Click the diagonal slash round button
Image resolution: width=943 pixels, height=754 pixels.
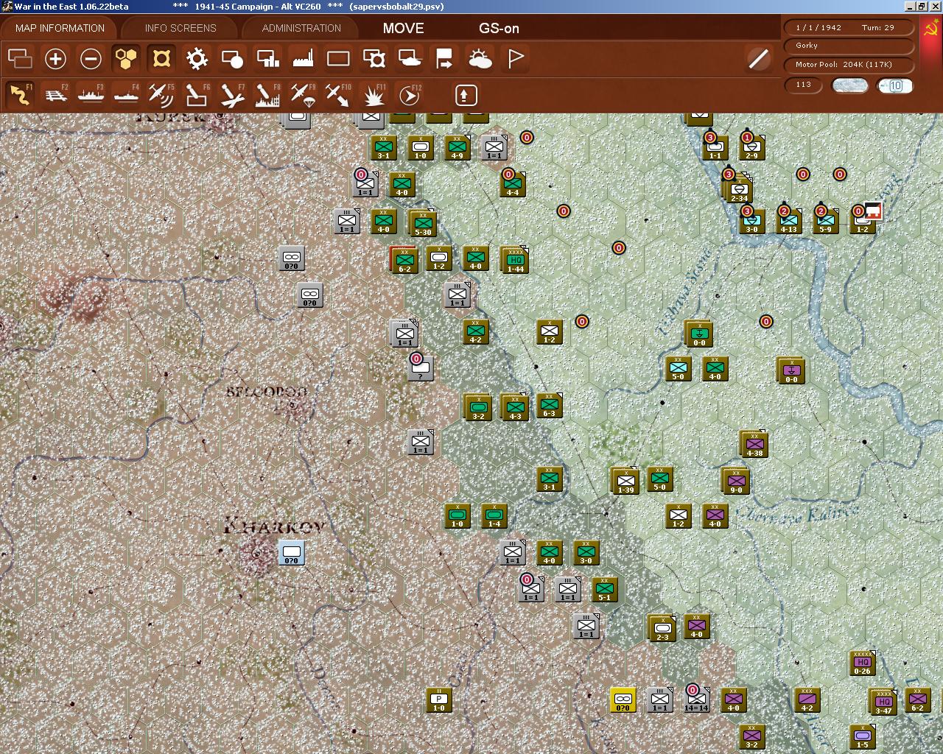(x=758, y=58)
